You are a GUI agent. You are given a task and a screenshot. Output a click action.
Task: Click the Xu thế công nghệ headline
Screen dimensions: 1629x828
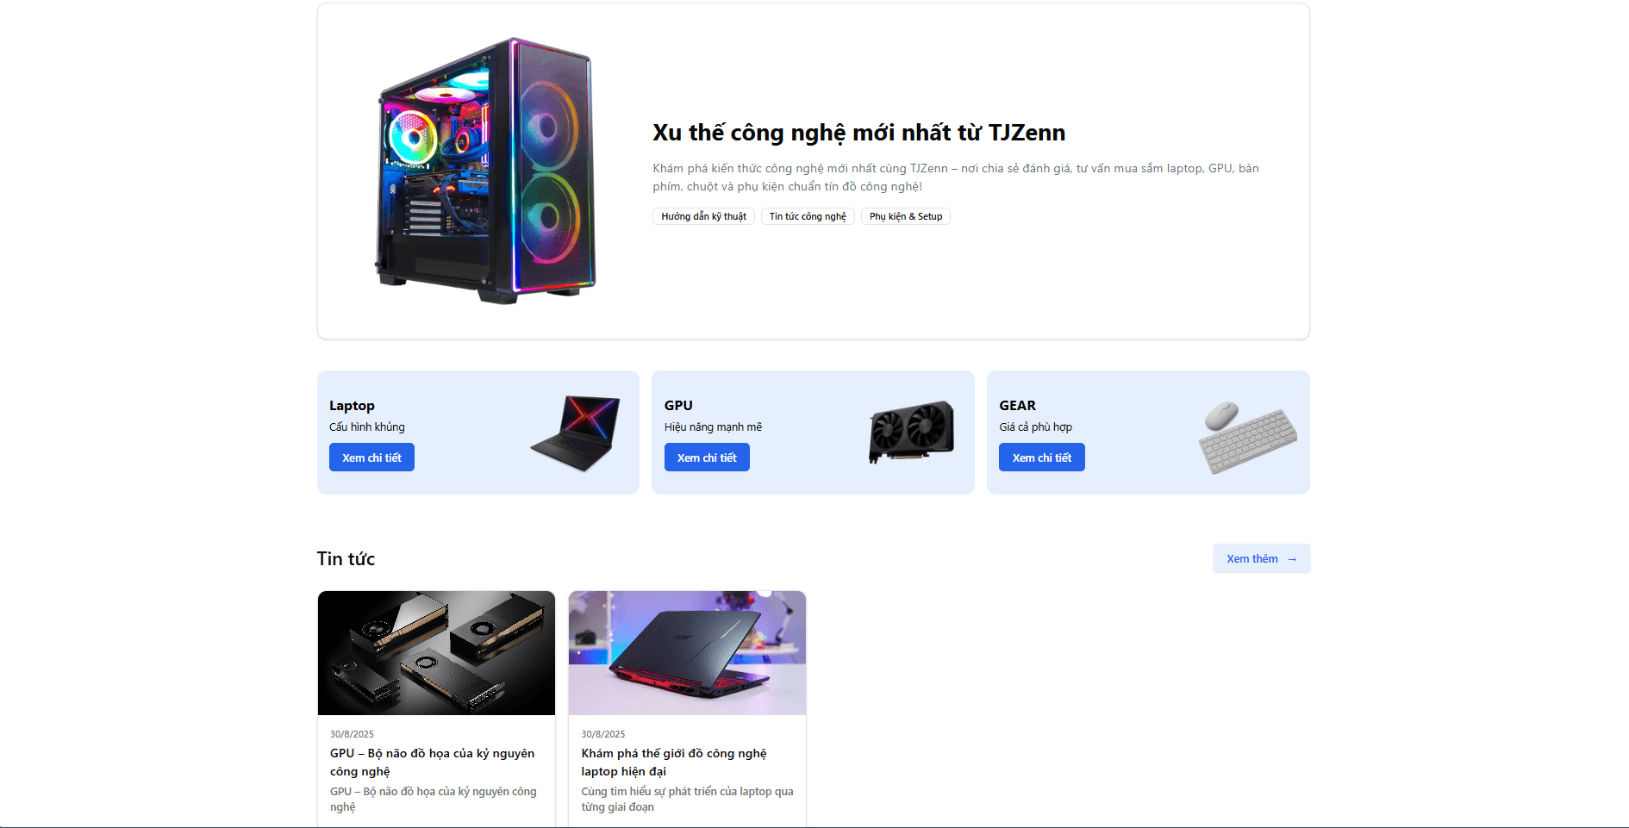click(858, 133)
